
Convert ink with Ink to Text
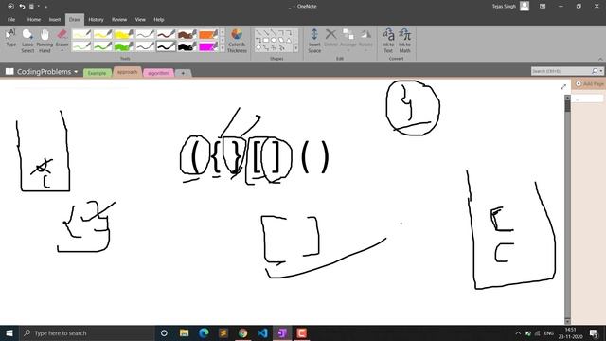pyautogui.click(x=388, y=40)
